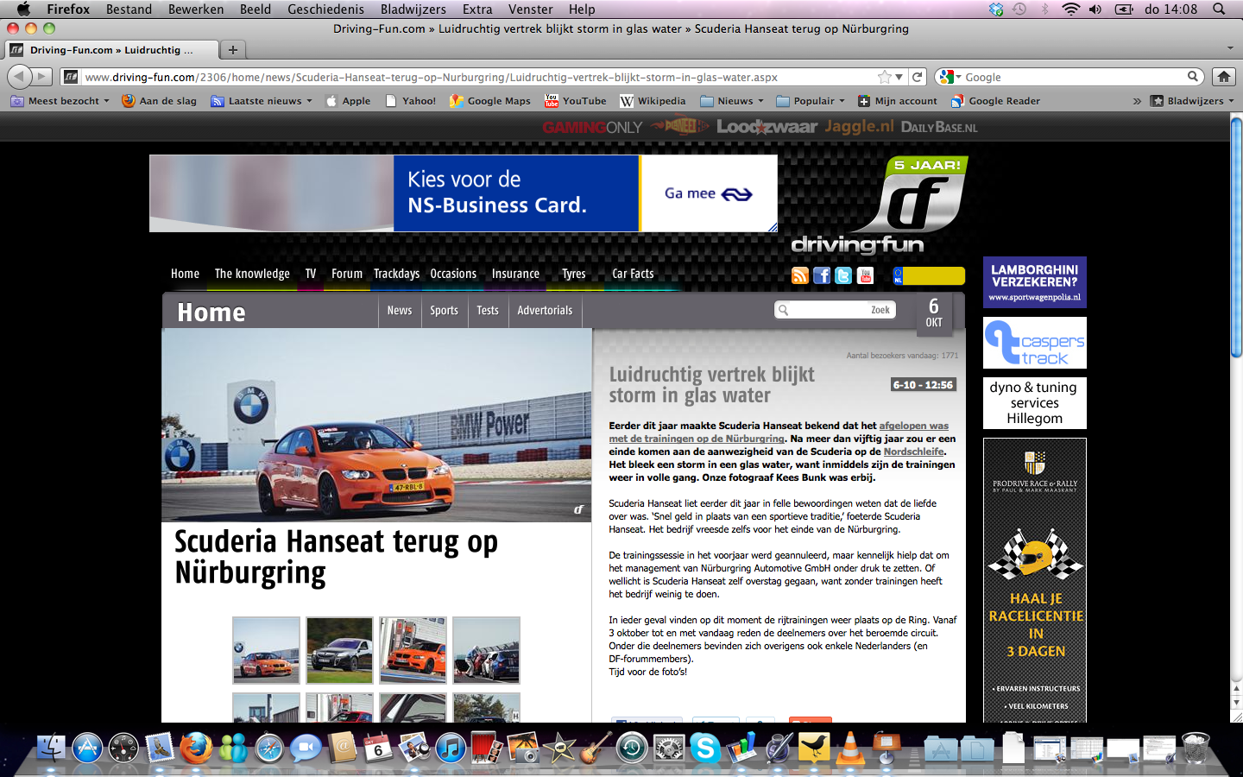Show more bookmarks via the chevron
This screenshot has width=1243, height=777.
[1137, 101]
